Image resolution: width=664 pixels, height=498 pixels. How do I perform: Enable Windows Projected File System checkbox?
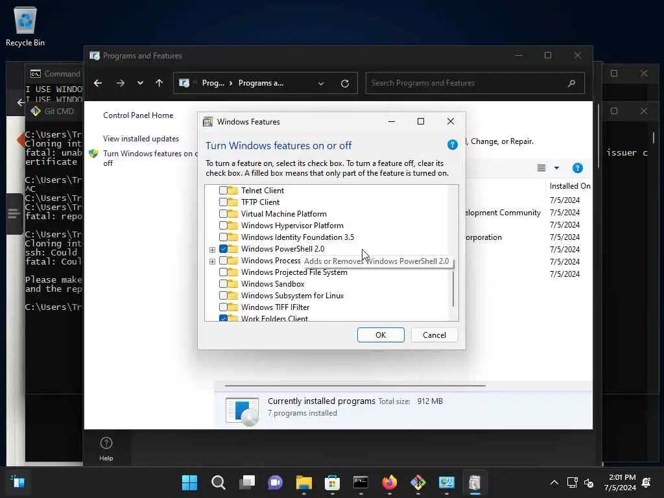point(223,272)
